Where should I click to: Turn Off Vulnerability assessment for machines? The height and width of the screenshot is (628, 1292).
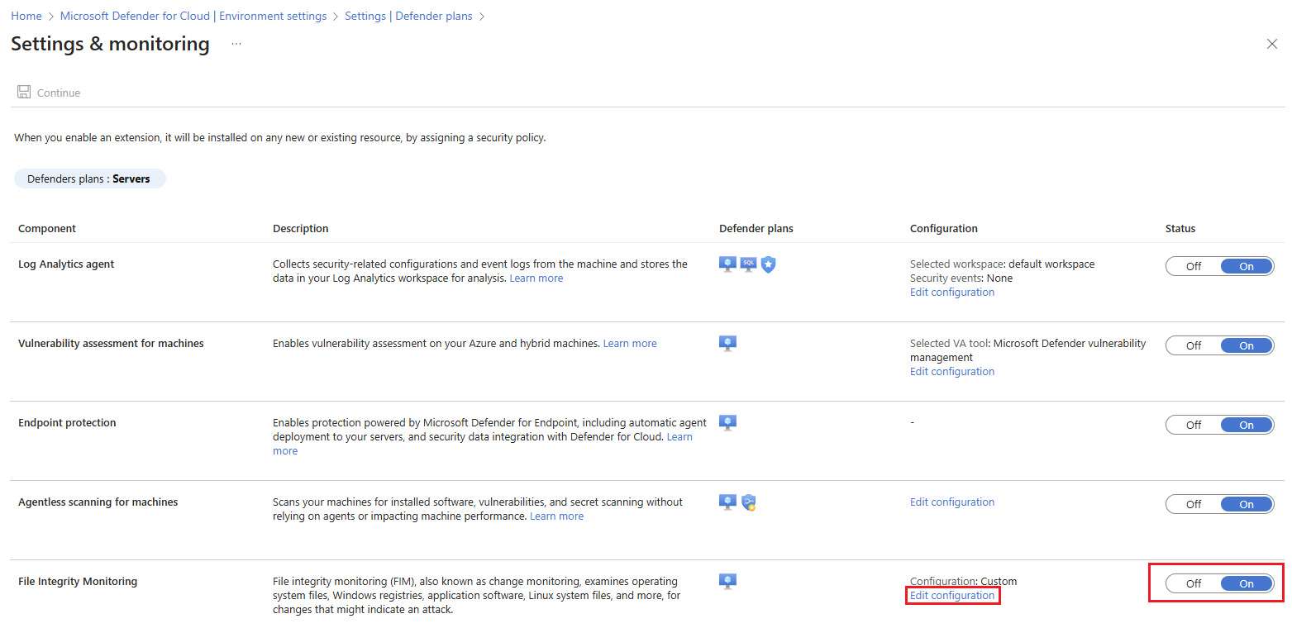(x=1194, y=345)
